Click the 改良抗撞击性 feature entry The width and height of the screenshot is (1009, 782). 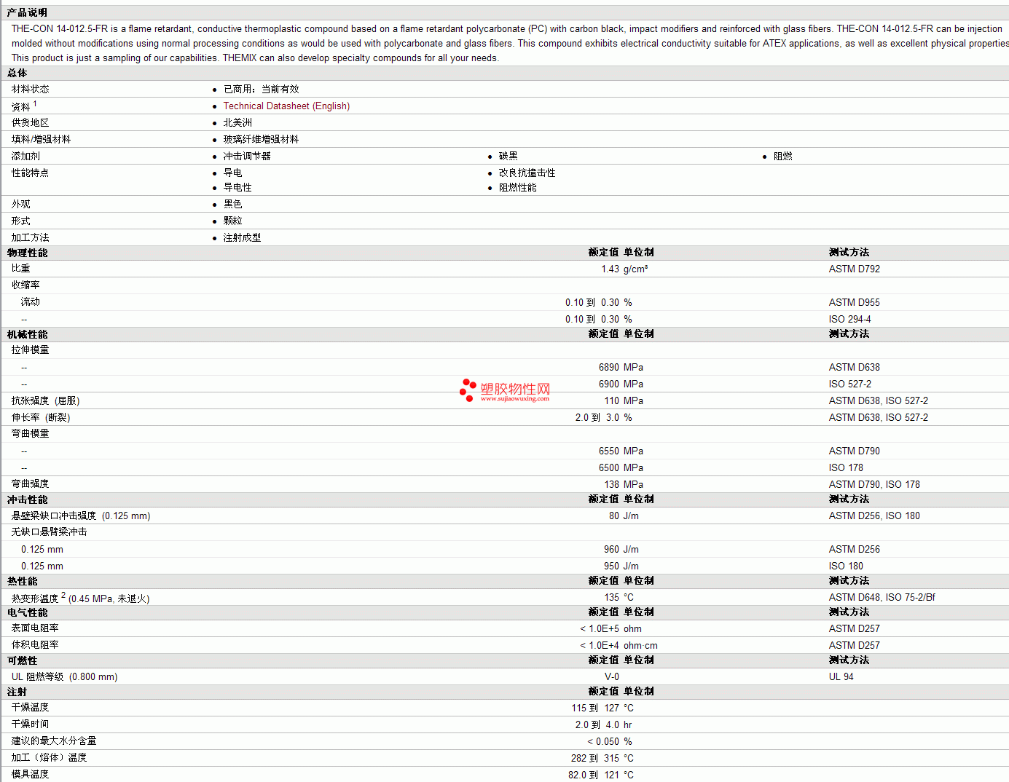(527, 173)
